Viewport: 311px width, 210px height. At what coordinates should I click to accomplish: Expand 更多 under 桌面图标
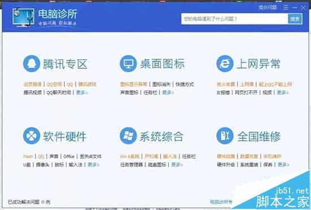(x=168, y=93)
